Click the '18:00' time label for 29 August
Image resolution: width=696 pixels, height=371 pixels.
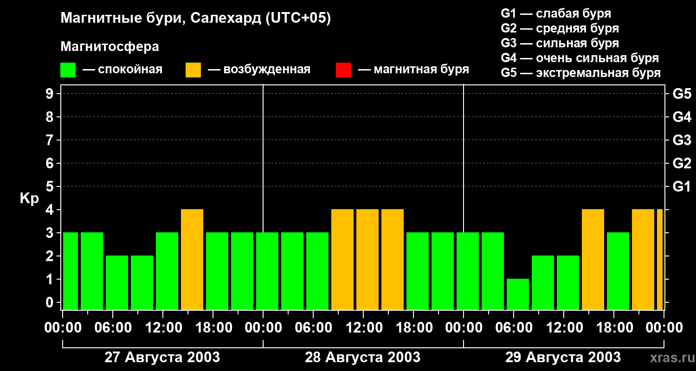(x=614, y=328)
